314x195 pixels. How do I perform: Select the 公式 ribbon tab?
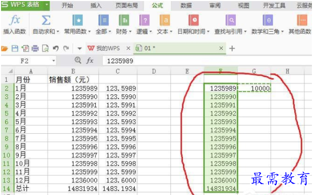[158, 5]
